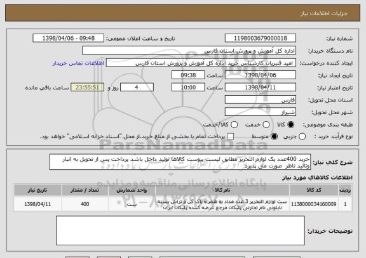The image size is (366, 258).
Task: Open the اطلاعات تماس خریدار link
Action: (x=78, y=63)
